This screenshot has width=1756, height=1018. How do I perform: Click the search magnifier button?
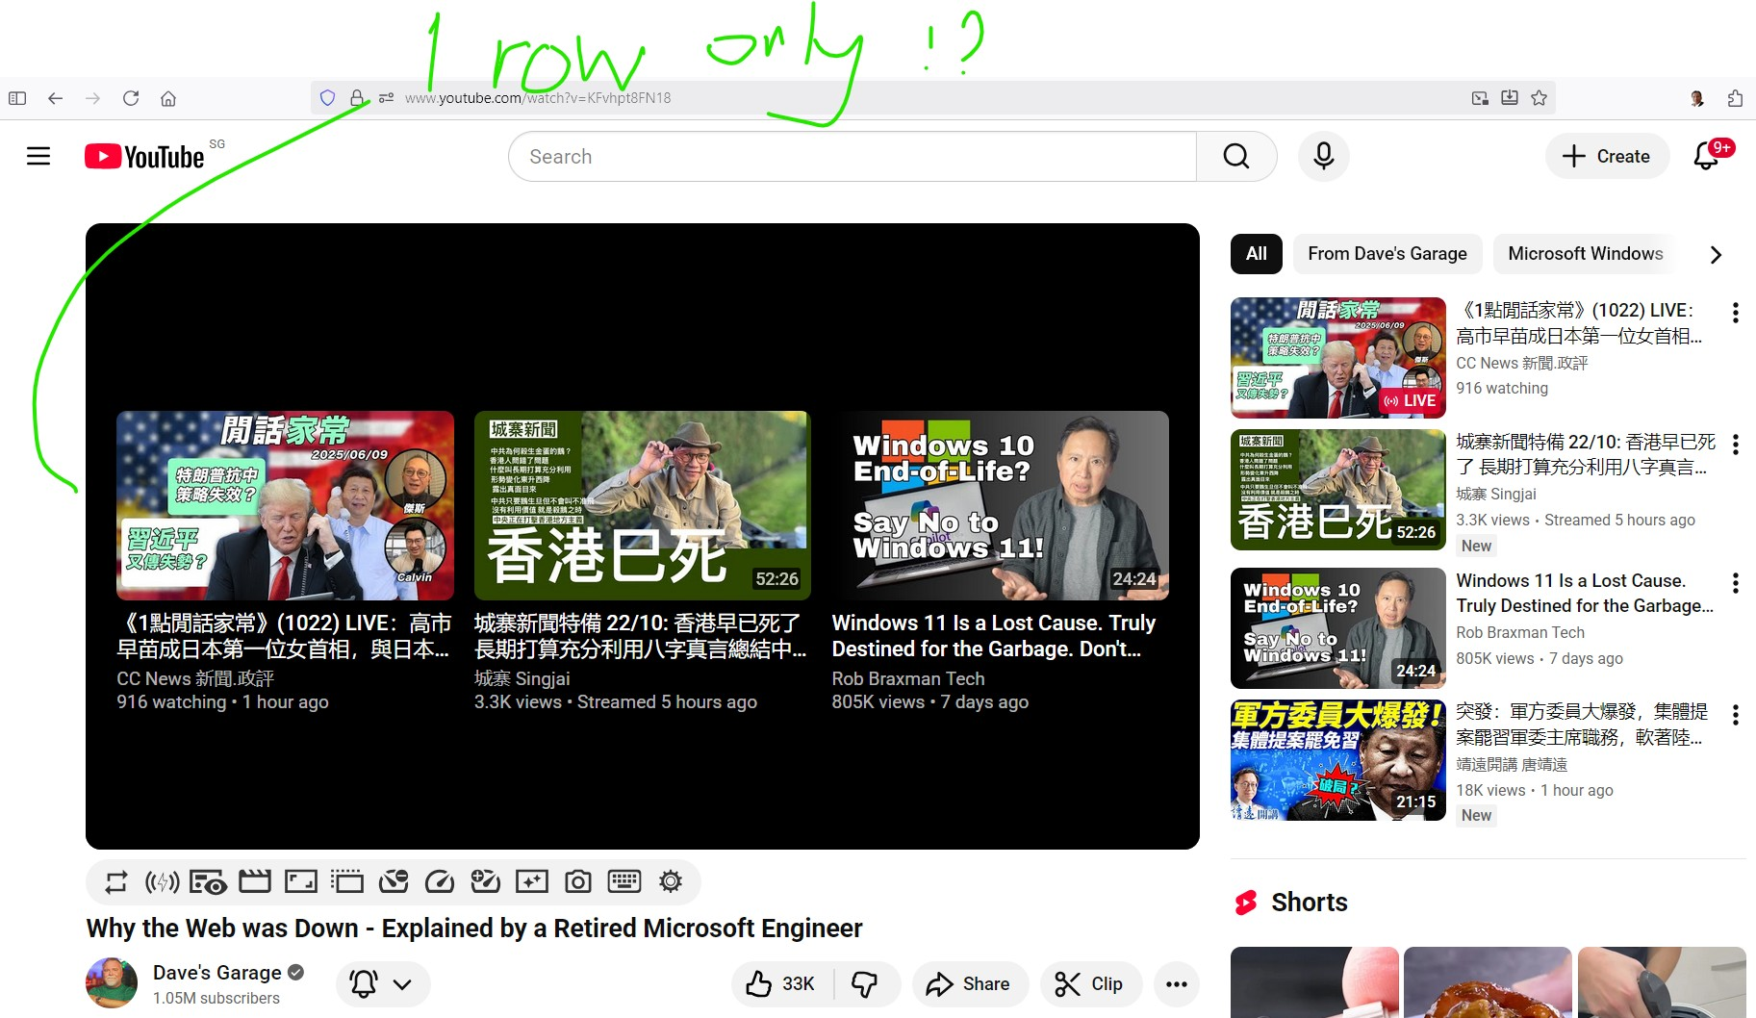[1236, 157]
